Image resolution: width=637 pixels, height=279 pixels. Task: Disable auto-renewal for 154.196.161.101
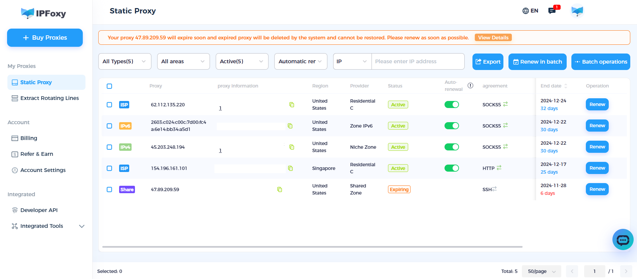(x=452, y=168)
